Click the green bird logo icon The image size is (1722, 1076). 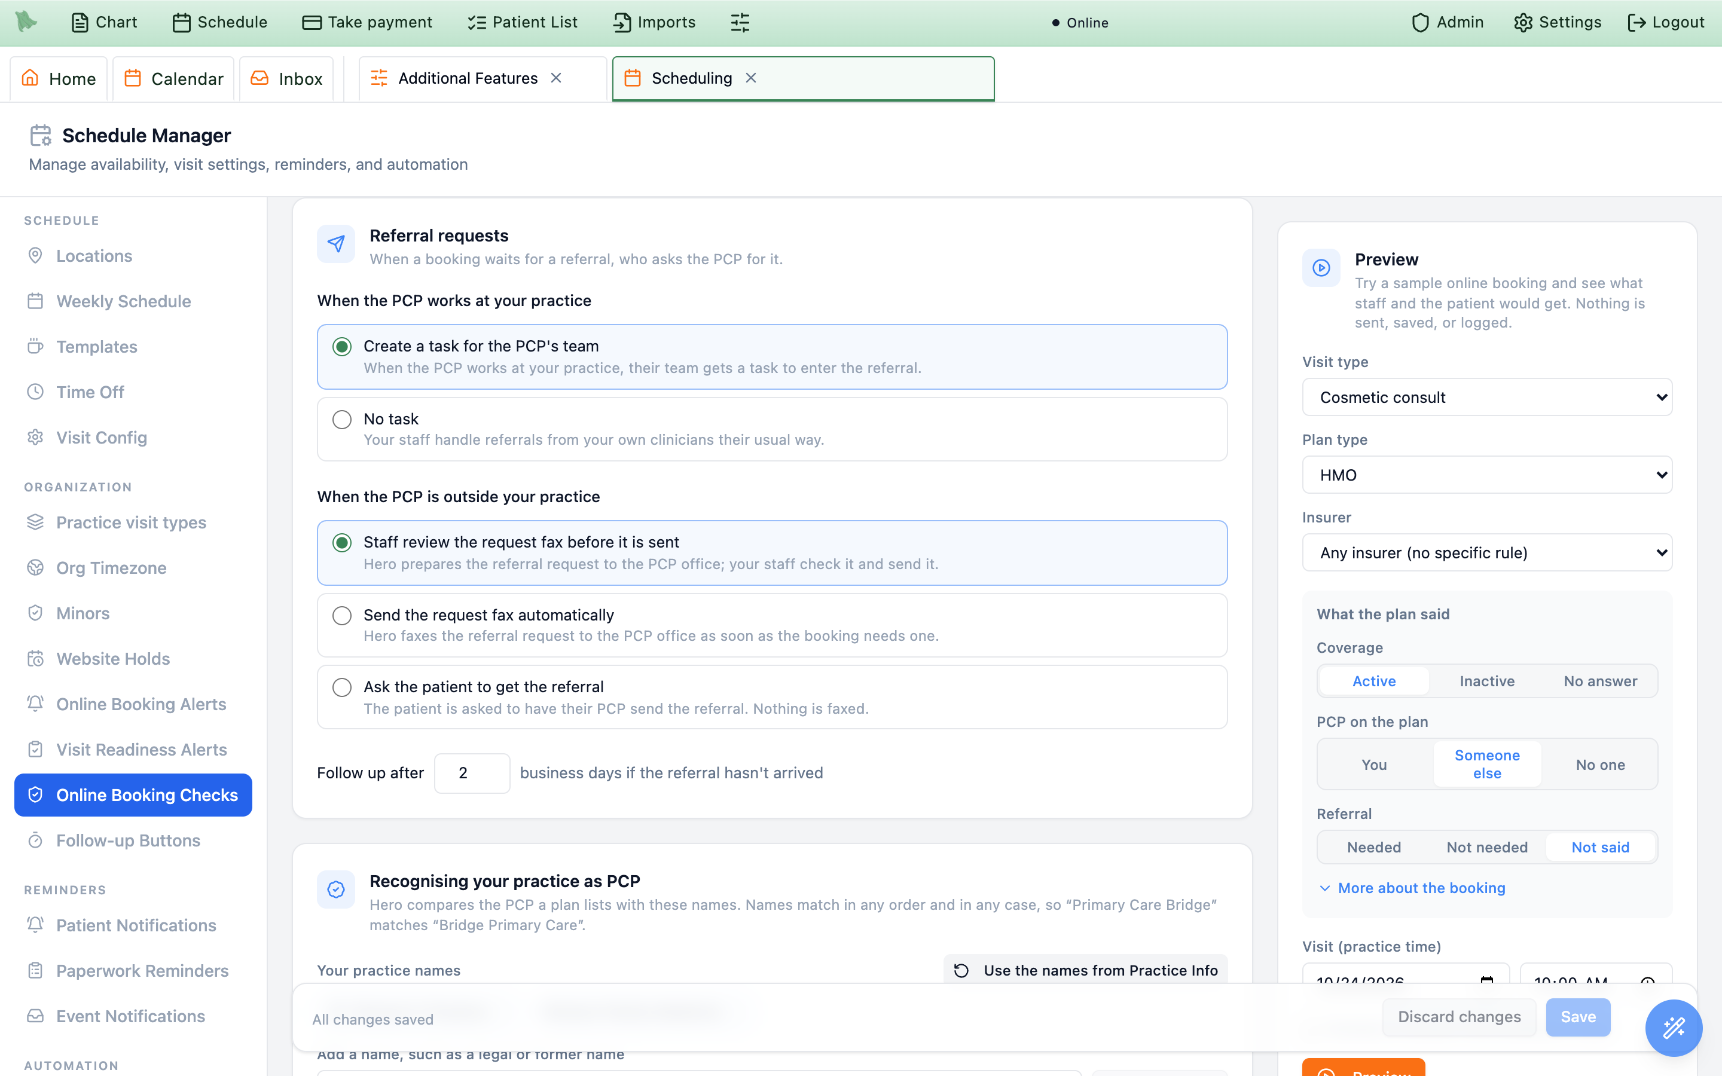click(26, 22)
